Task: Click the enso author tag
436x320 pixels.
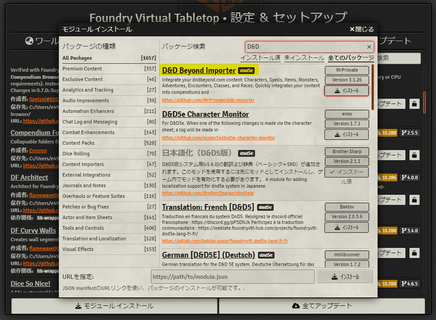Action: [x=347, y=114]
